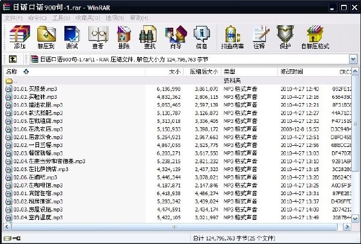The height and width of the screenshot is (244, 361).
Task: Open the 选项(N) menu
Action: point(115,17)
